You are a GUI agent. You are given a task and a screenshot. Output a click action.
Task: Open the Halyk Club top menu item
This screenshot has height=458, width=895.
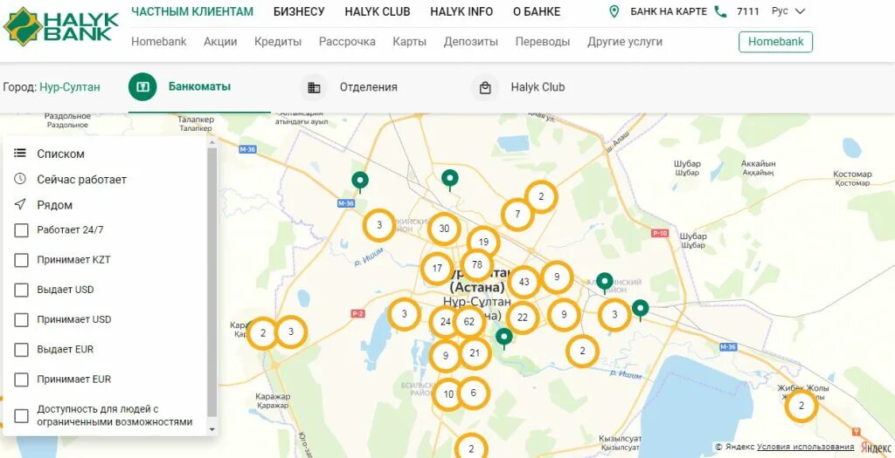(378, 11)
